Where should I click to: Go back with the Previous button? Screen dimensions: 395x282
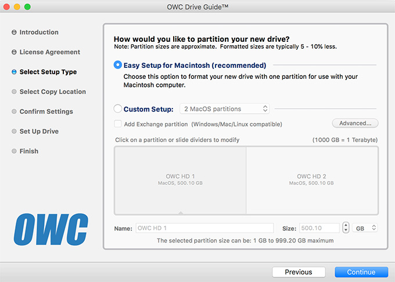(299, 272)
